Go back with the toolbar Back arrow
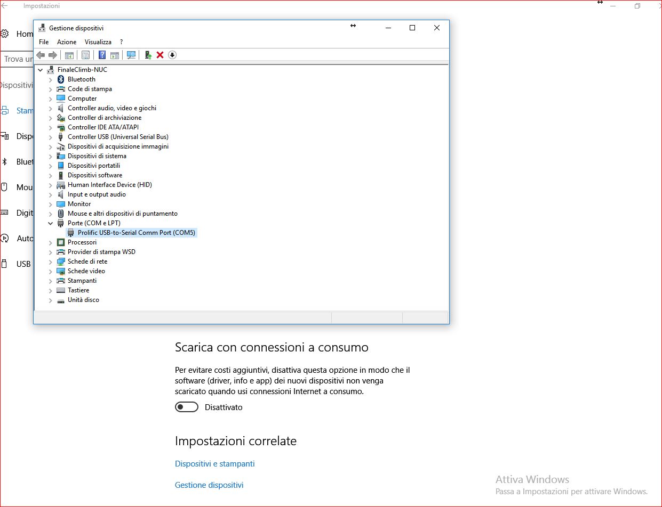The width and height of the screenshot is (662, 507). (x=41, y=55)
